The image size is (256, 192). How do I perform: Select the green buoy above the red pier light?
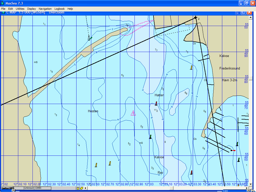pos(237,144)
